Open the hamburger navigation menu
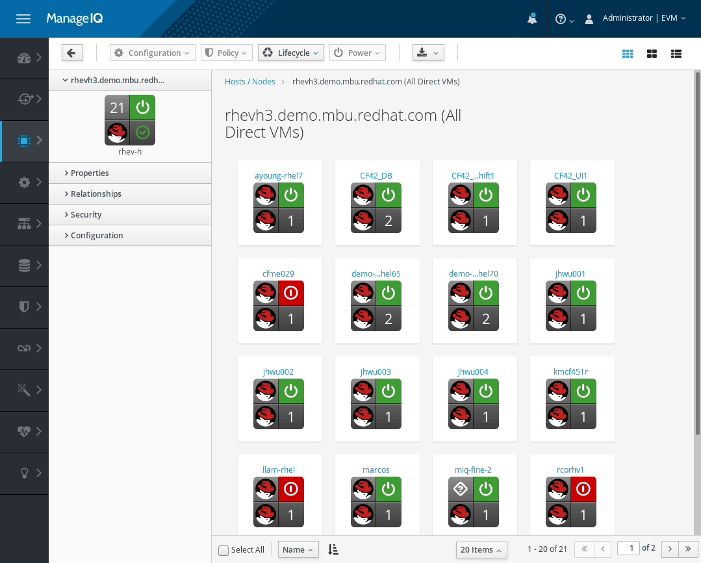701x563 pixels. pyautogui.click(x=23, y=19)
